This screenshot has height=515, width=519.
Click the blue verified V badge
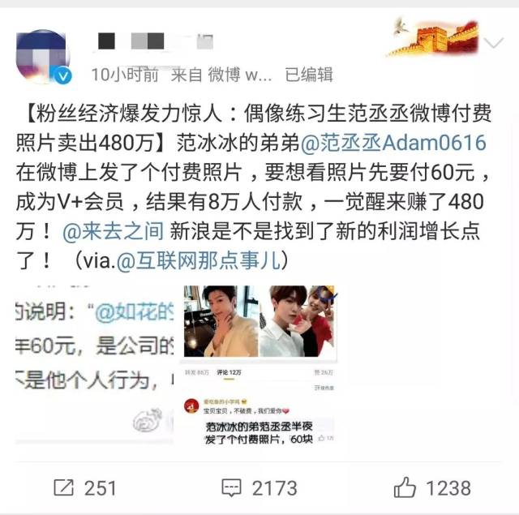(x=63, y=75)
